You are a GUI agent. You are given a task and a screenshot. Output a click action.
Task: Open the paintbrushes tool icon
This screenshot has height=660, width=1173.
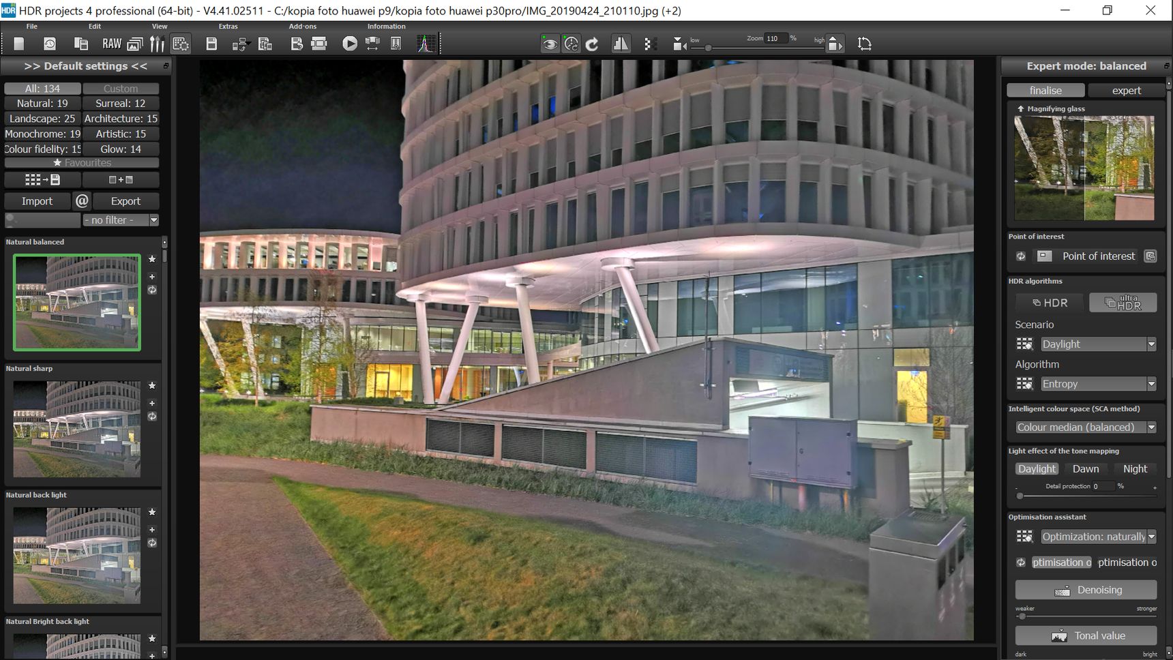pos(157,44)
